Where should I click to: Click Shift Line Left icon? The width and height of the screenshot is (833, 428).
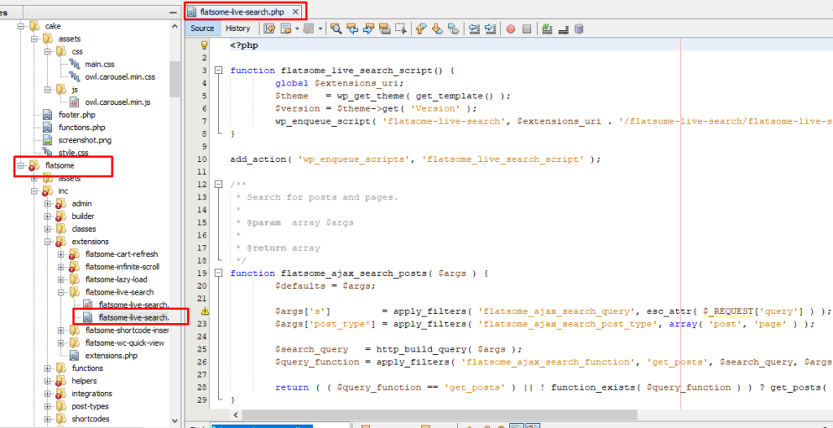pos(474,28)
